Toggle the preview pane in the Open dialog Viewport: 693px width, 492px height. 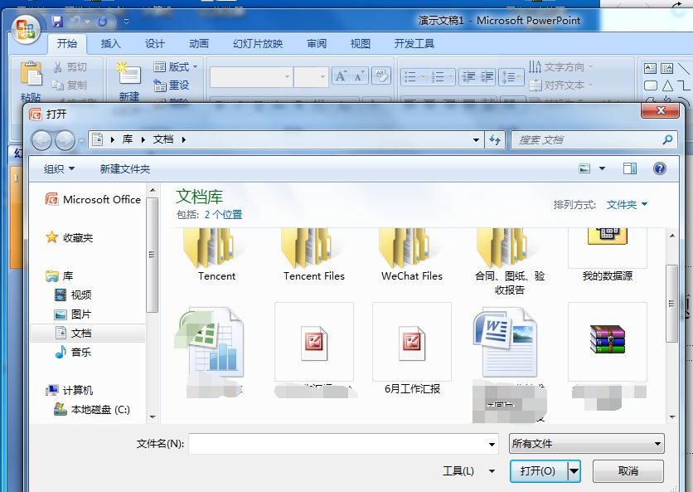click(x=628, y=168)
